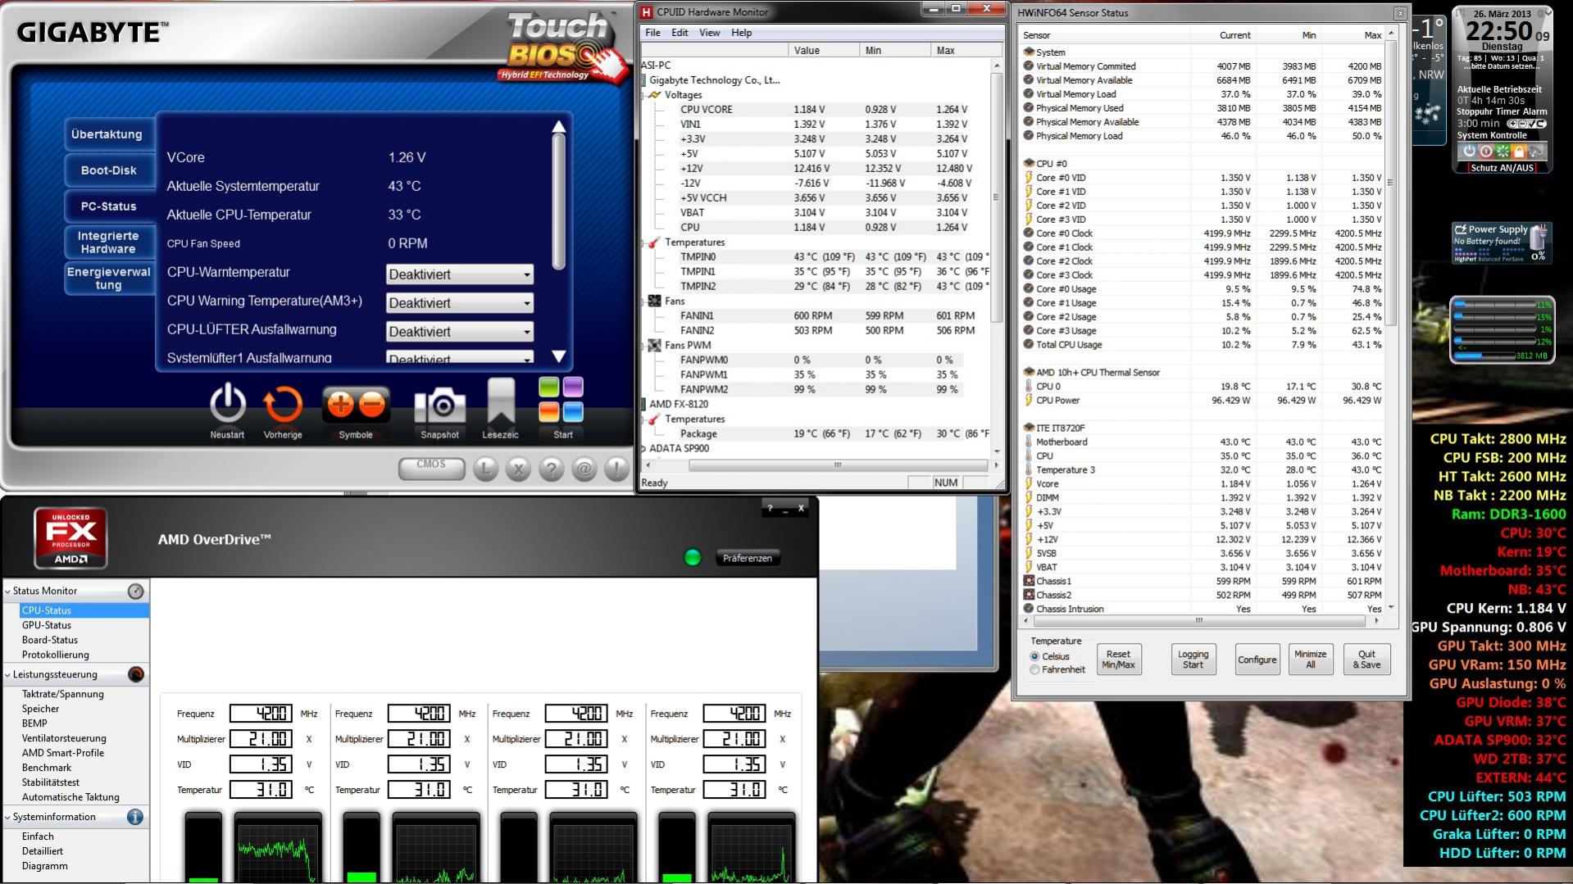1573x884 pixels.
Task: Click the Lesezeichen bookmark icon
Action: [x=501, y=401]
